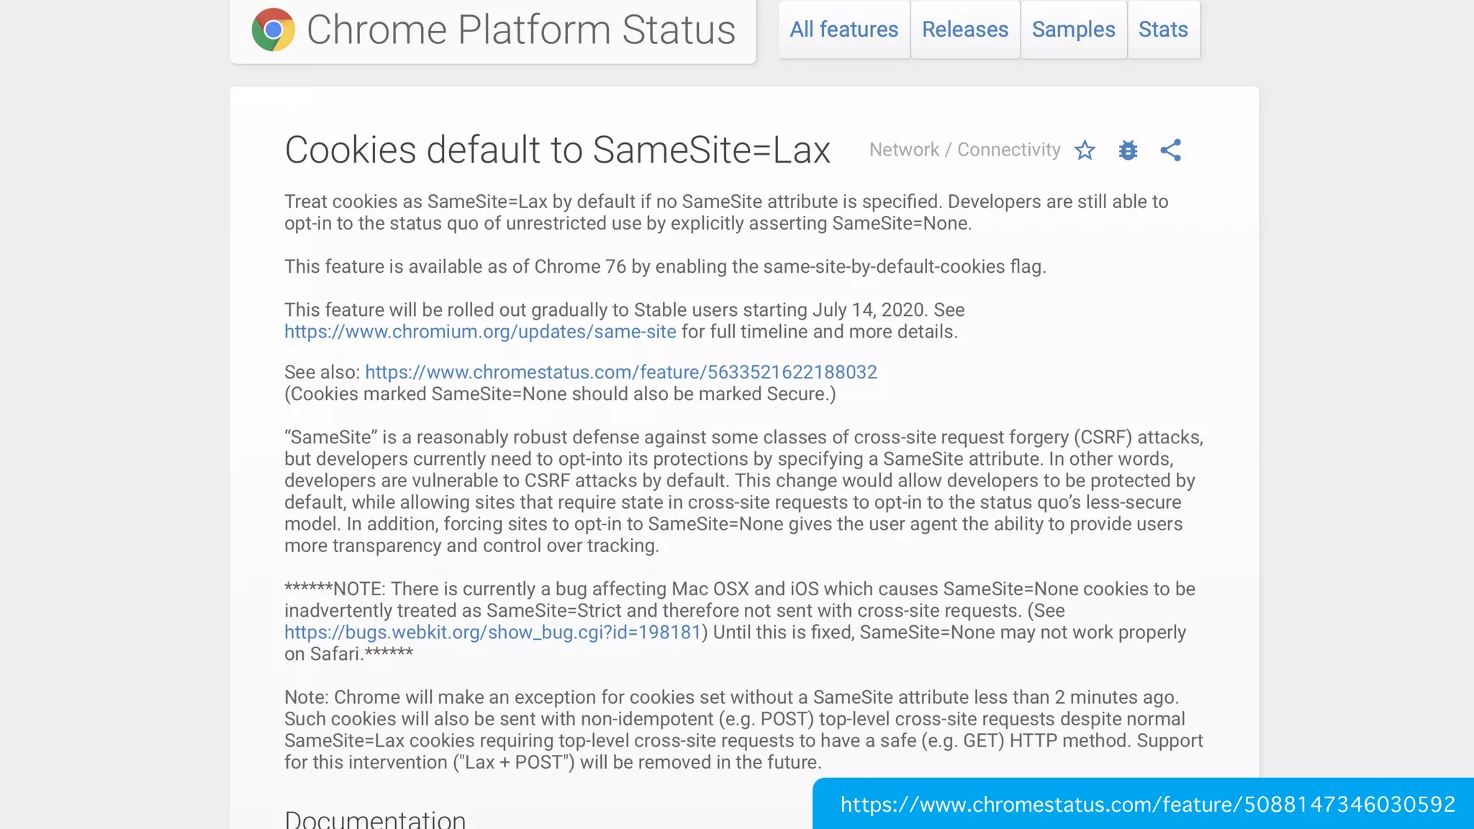The height and width of the screenshot is (829, 1474).
Task: View the Stats tab
Action: (x=1163, y=30)
